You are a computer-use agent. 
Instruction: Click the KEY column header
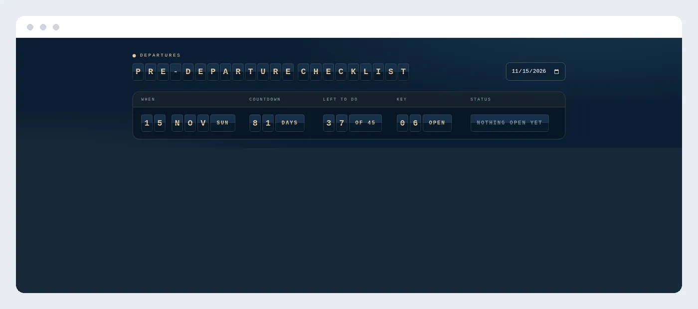point(402,99)
